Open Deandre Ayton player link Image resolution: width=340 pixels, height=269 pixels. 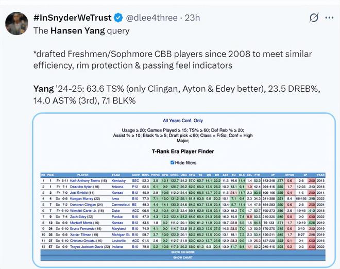click(x=84, y=187)
